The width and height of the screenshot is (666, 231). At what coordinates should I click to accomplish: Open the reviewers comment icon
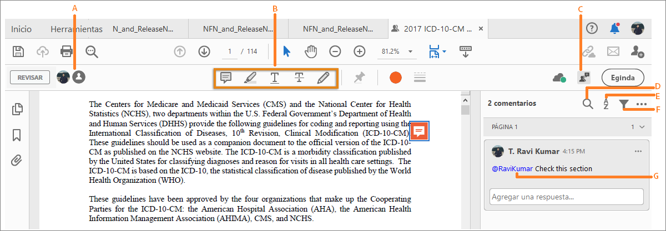point(583,78)
